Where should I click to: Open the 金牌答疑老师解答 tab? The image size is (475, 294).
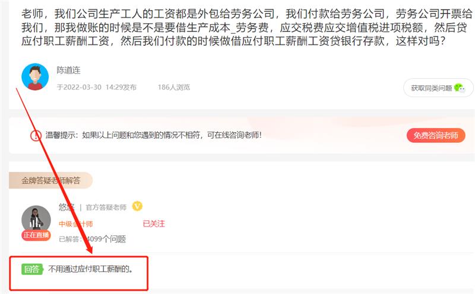[50, 181]
